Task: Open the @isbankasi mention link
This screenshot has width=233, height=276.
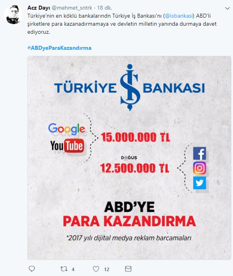Action: pyautogui.click(x=179, y=16)
